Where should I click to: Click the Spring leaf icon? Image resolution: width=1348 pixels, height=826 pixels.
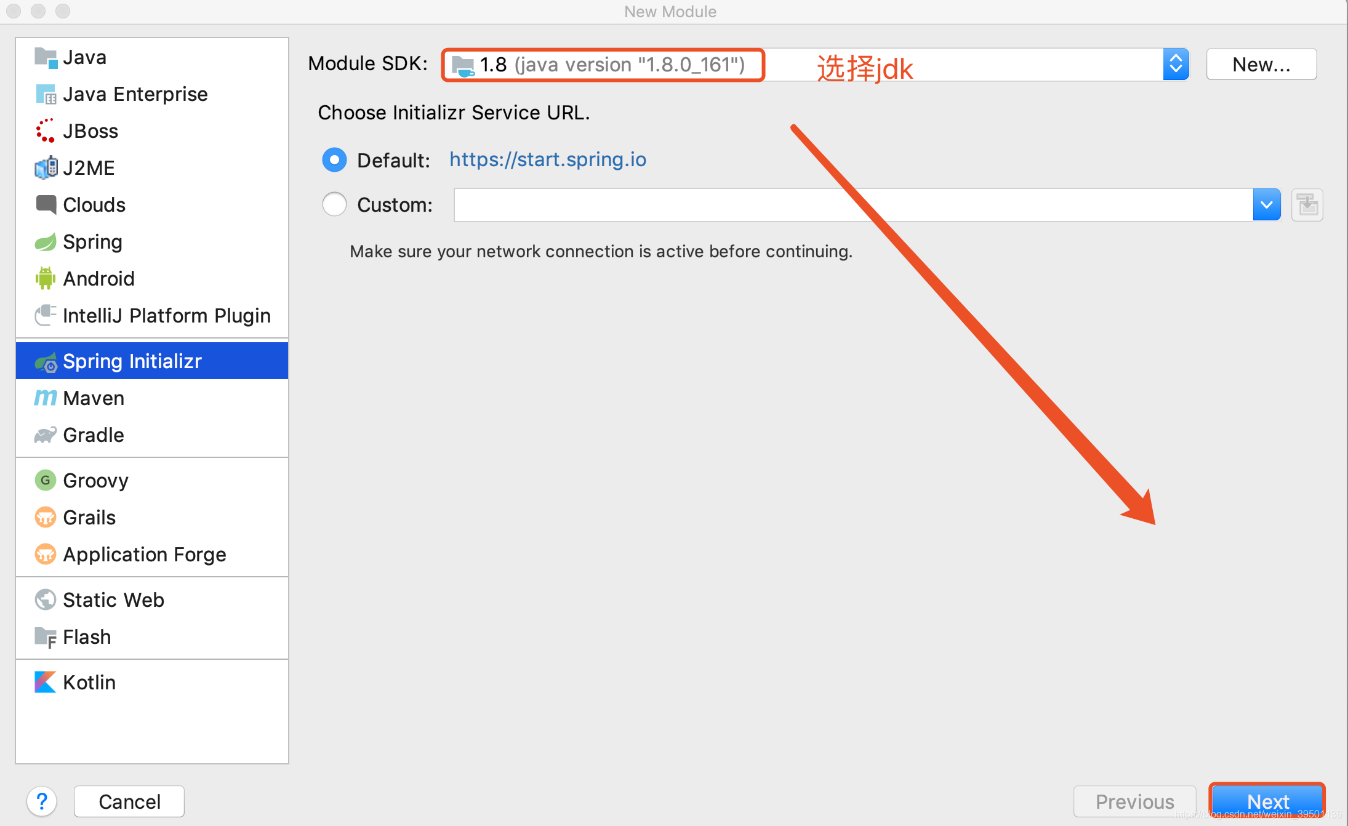point(46,242)
